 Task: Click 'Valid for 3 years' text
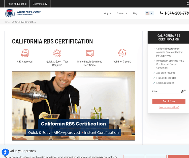122,62
